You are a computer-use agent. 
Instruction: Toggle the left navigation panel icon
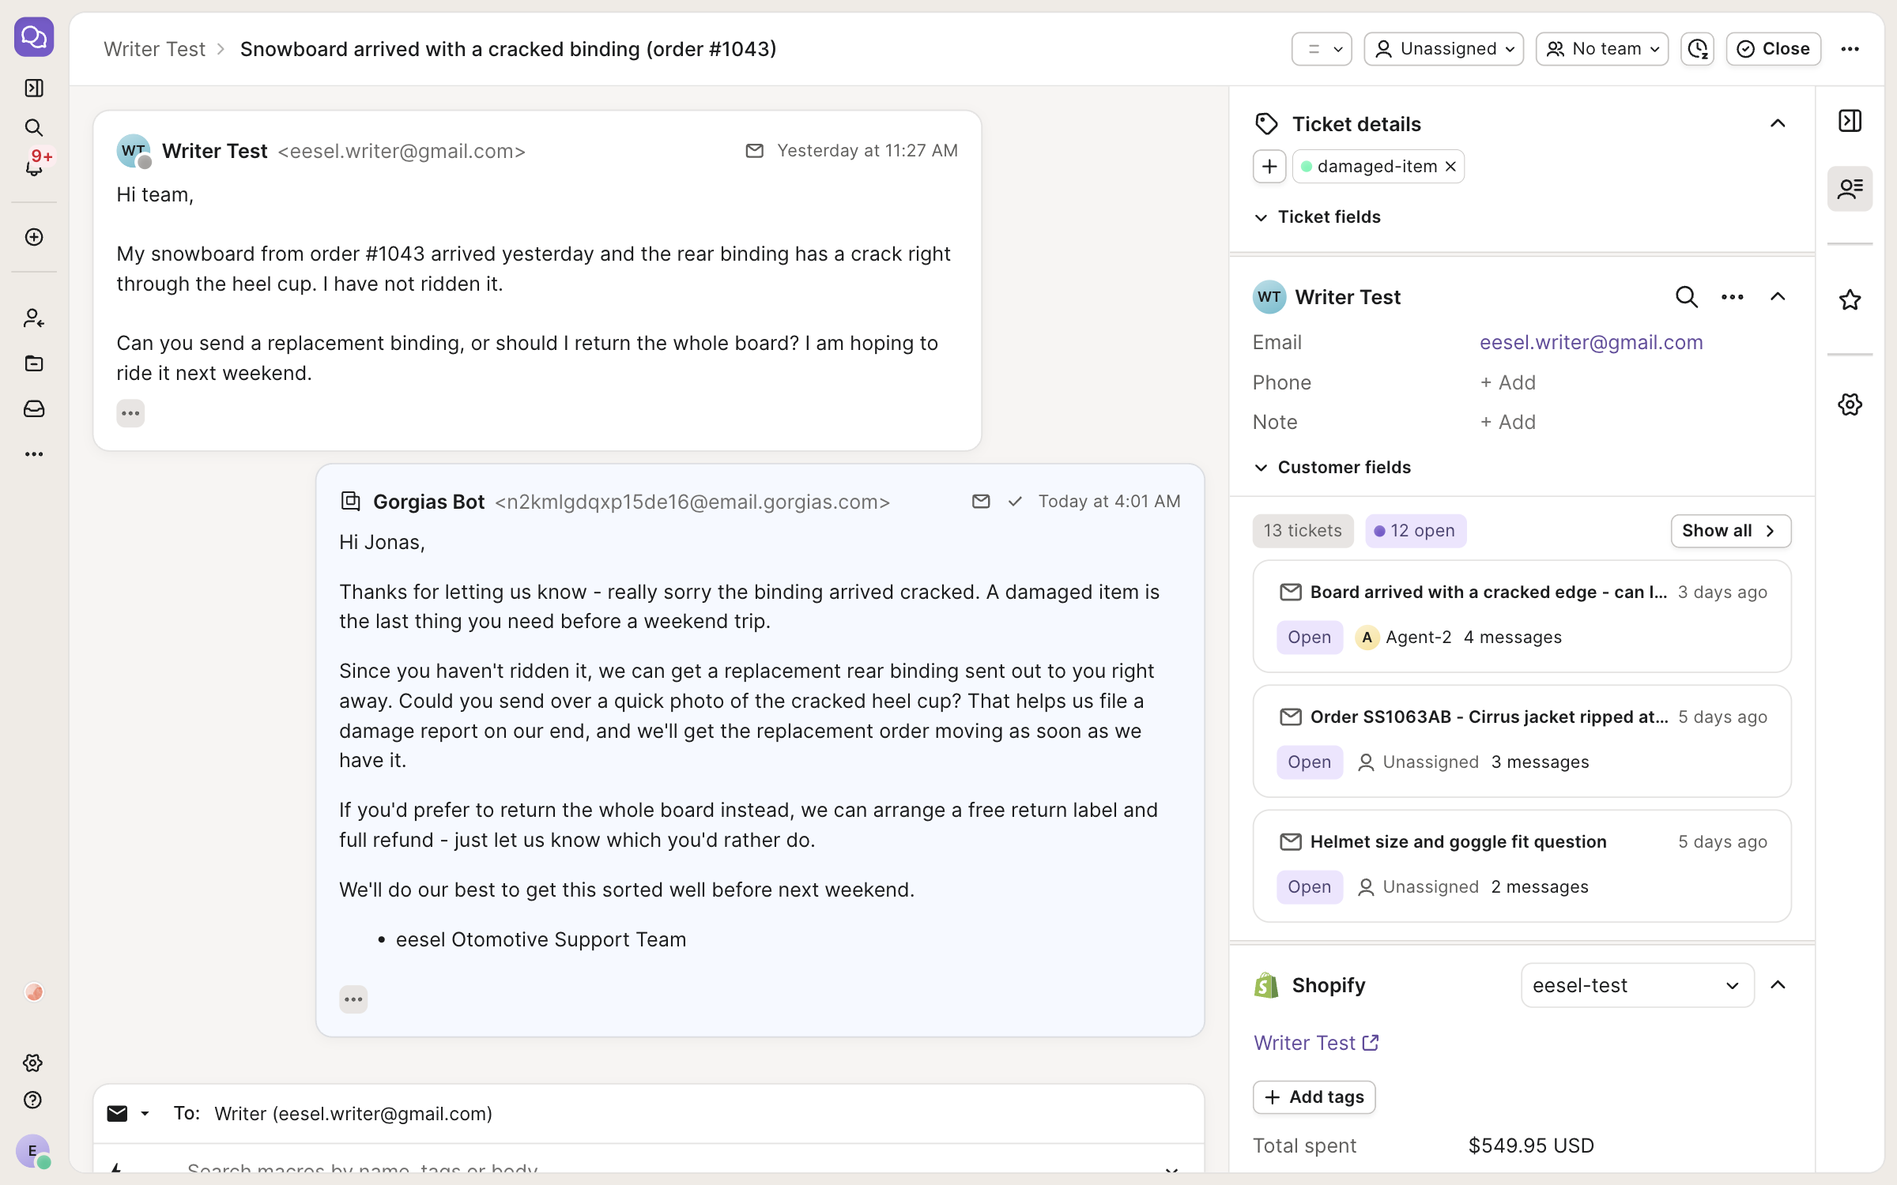[x=34, y=88]
